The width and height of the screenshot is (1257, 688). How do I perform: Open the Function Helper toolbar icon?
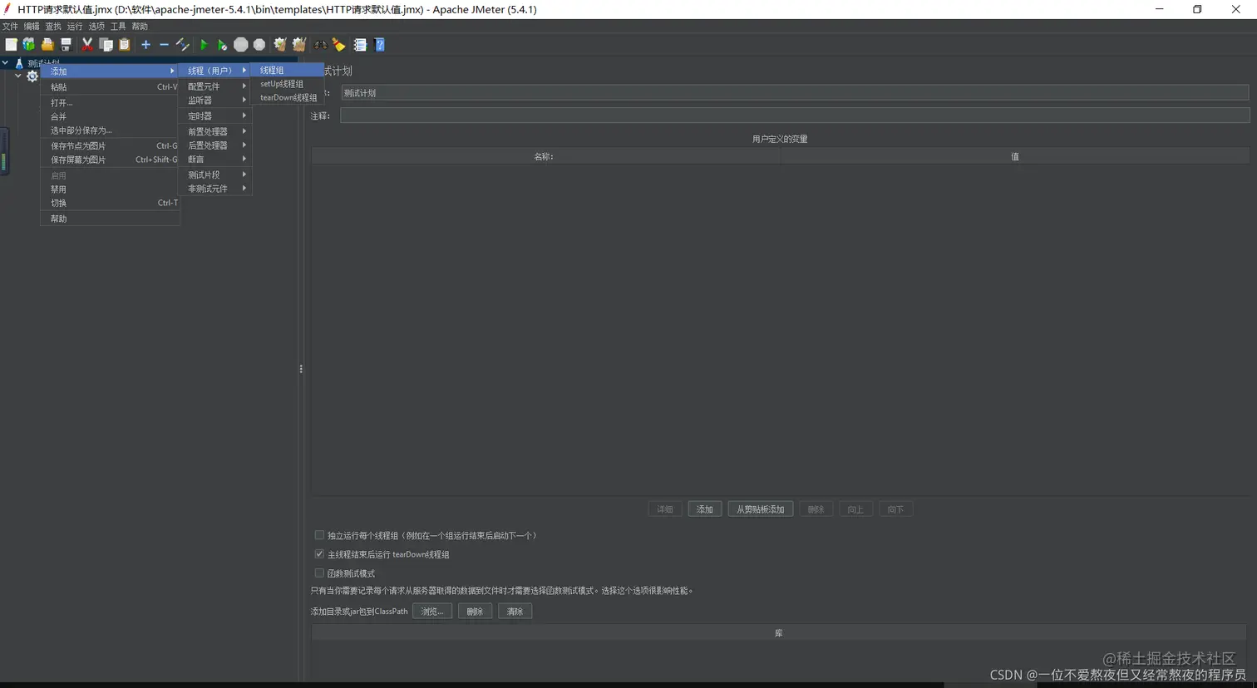coord(360,45)
